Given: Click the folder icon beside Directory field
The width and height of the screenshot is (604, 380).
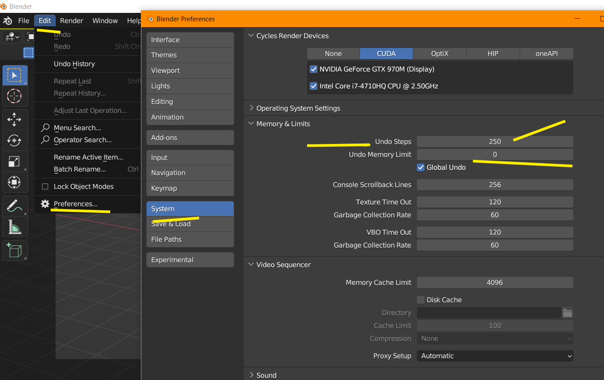Looking at the screenshot, I should coord(567,313).
